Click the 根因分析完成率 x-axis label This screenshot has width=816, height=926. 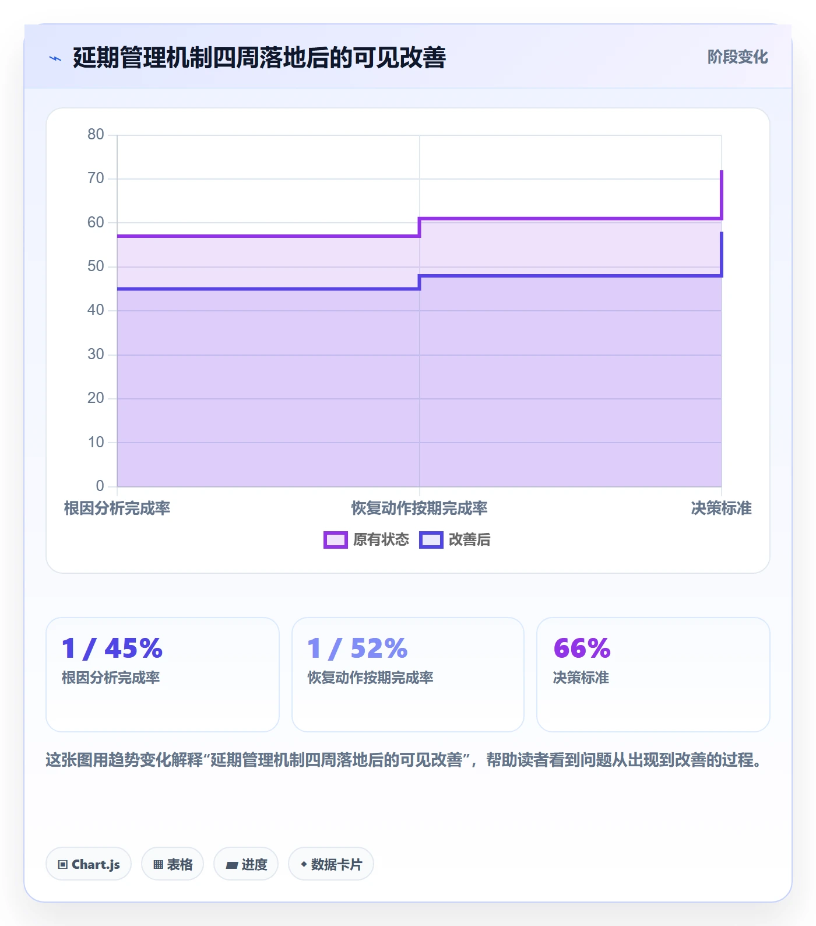(x=117, y=508)
